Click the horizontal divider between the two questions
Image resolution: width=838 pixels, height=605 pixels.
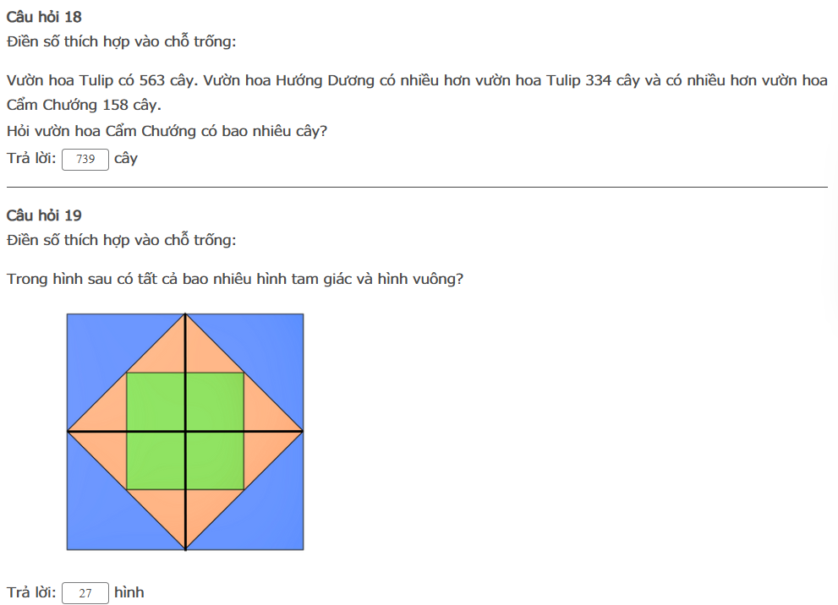[x=417, y=187]
